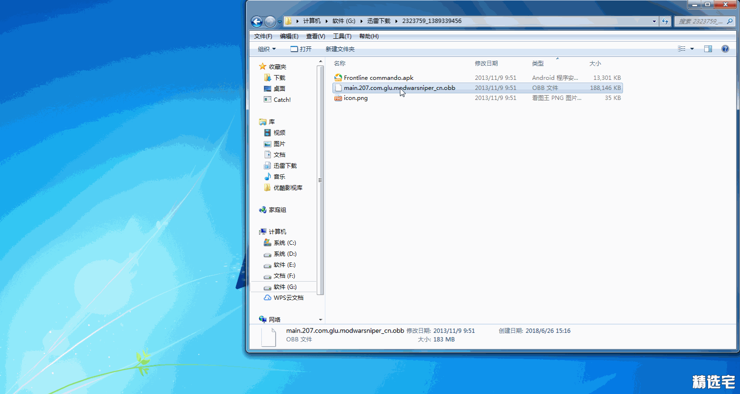
Task: Click the 音乐 music note icon
Action: (x=268, y=176)
